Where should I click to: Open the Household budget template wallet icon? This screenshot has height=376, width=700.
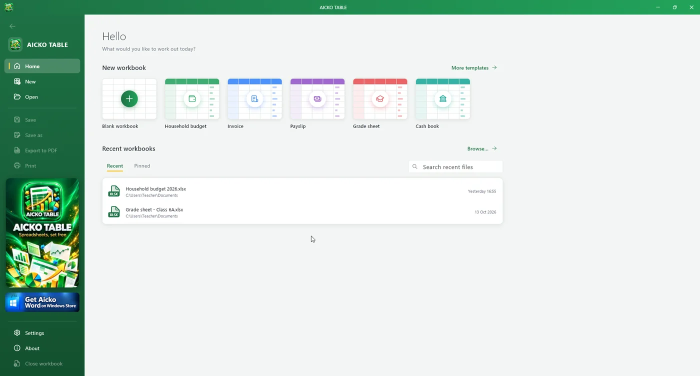point(192,99)
